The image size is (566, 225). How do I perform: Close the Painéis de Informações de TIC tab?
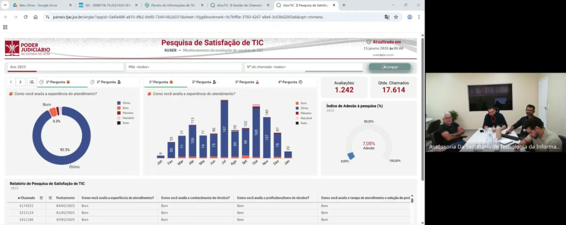point(202,5)
